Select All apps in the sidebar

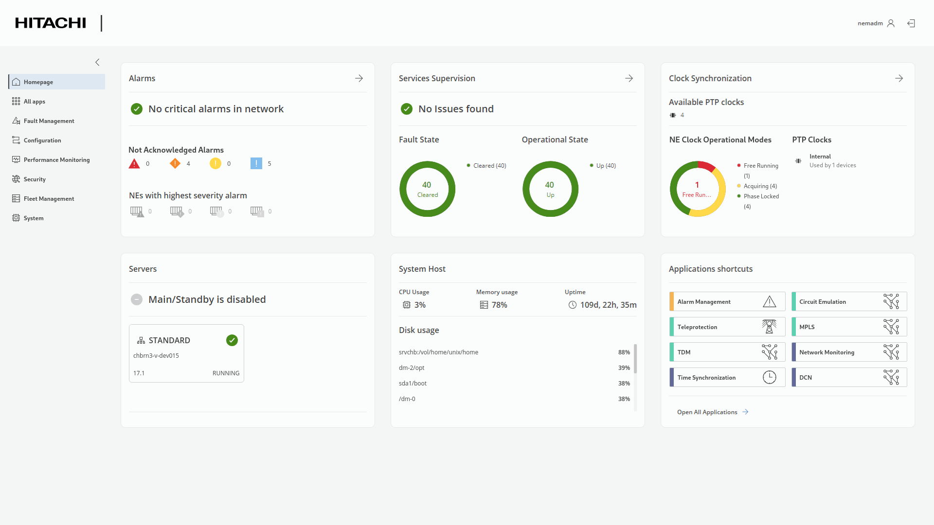pos(34,102)
